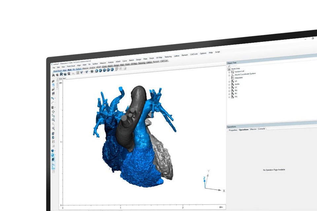Expand the World Coordinate System node

tap(229, 75)
